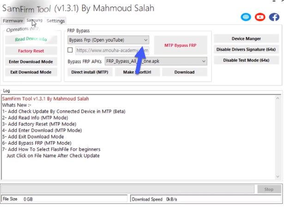Open Device Manger button
This screenshot has height=207, width=284.
pyautogui.click(x=246, y=39)
